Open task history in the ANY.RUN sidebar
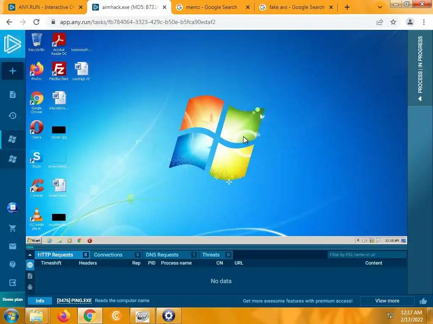 12,116
